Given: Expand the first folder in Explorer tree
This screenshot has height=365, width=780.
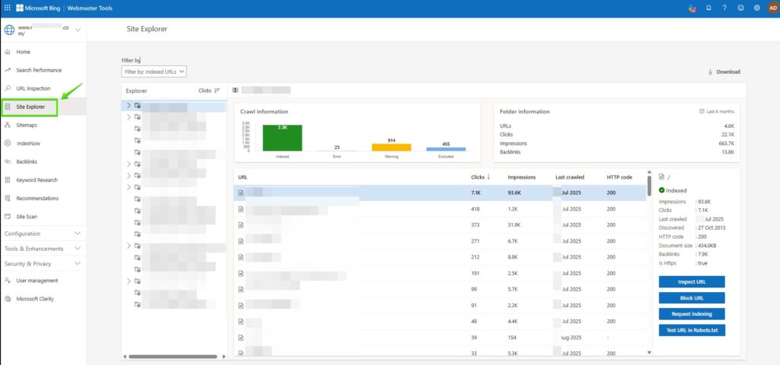Looking at the screenshot, I should point(129,106).
